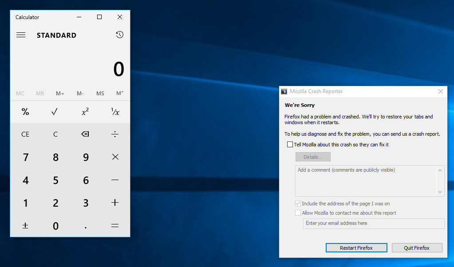
Task: Click the email address input field
Action: pyautogui.click(x=374, y=224)
